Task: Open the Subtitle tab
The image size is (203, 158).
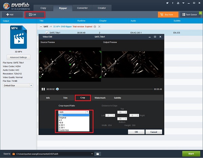Action: click(117, 98)
